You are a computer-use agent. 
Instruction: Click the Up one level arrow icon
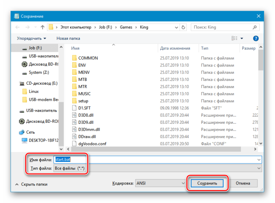pos(42,27)
